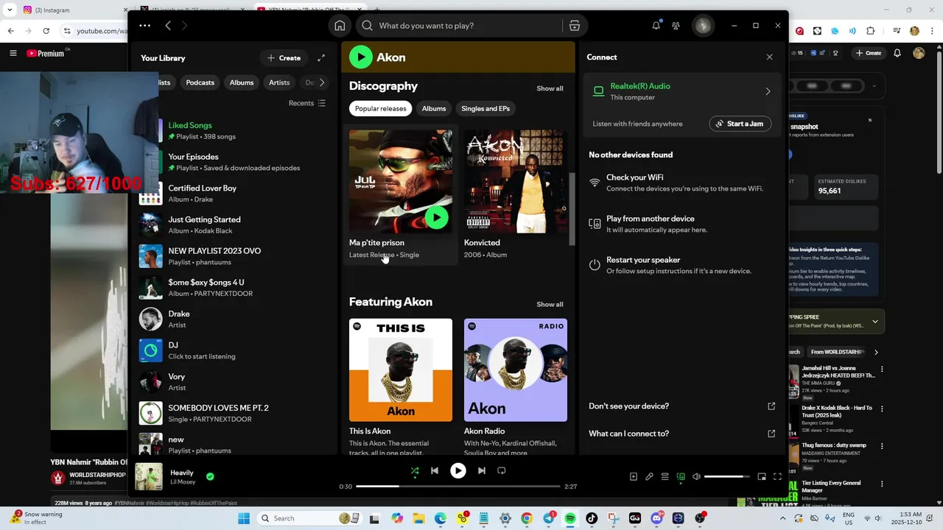
Task: Toggle Now Playing view
Action: [634, 476]
